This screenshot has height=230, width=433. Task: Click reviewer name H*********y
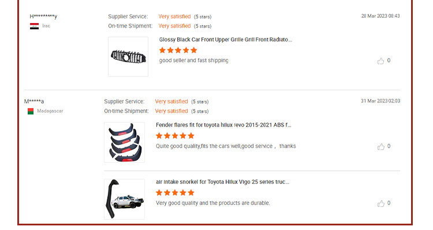click(43, 16)
